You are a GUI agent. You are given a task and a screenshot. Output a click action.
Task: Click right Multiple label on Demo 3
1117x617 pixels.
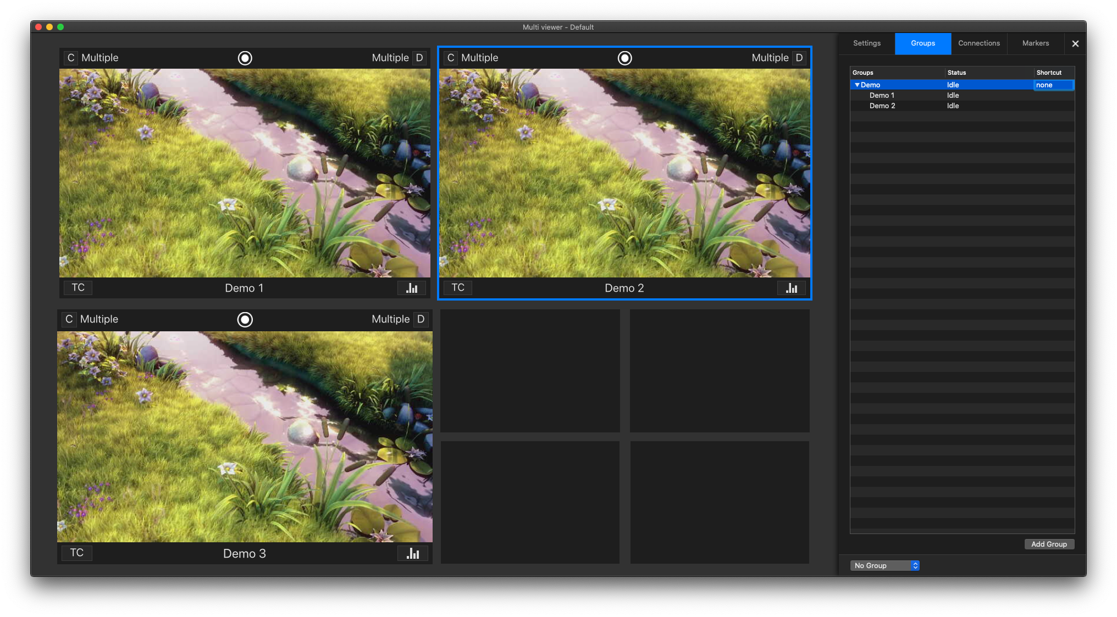pos(391,319)
